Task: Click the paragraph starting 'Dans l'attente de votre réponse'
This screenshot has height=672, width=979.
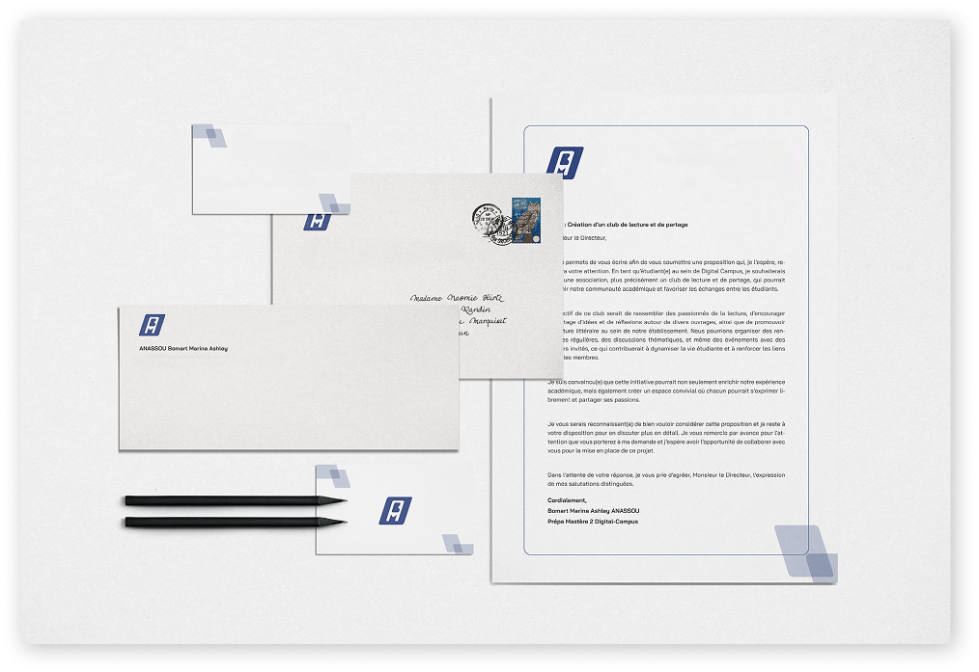Action: pos(666,479)
